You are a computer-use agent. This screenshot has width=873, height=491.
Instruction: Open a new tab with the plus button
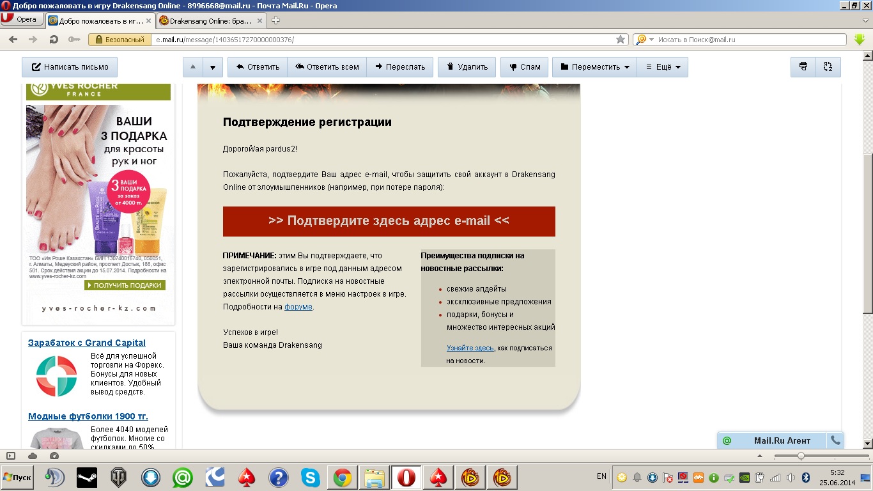pyautogui.click(x=276, y=20)
